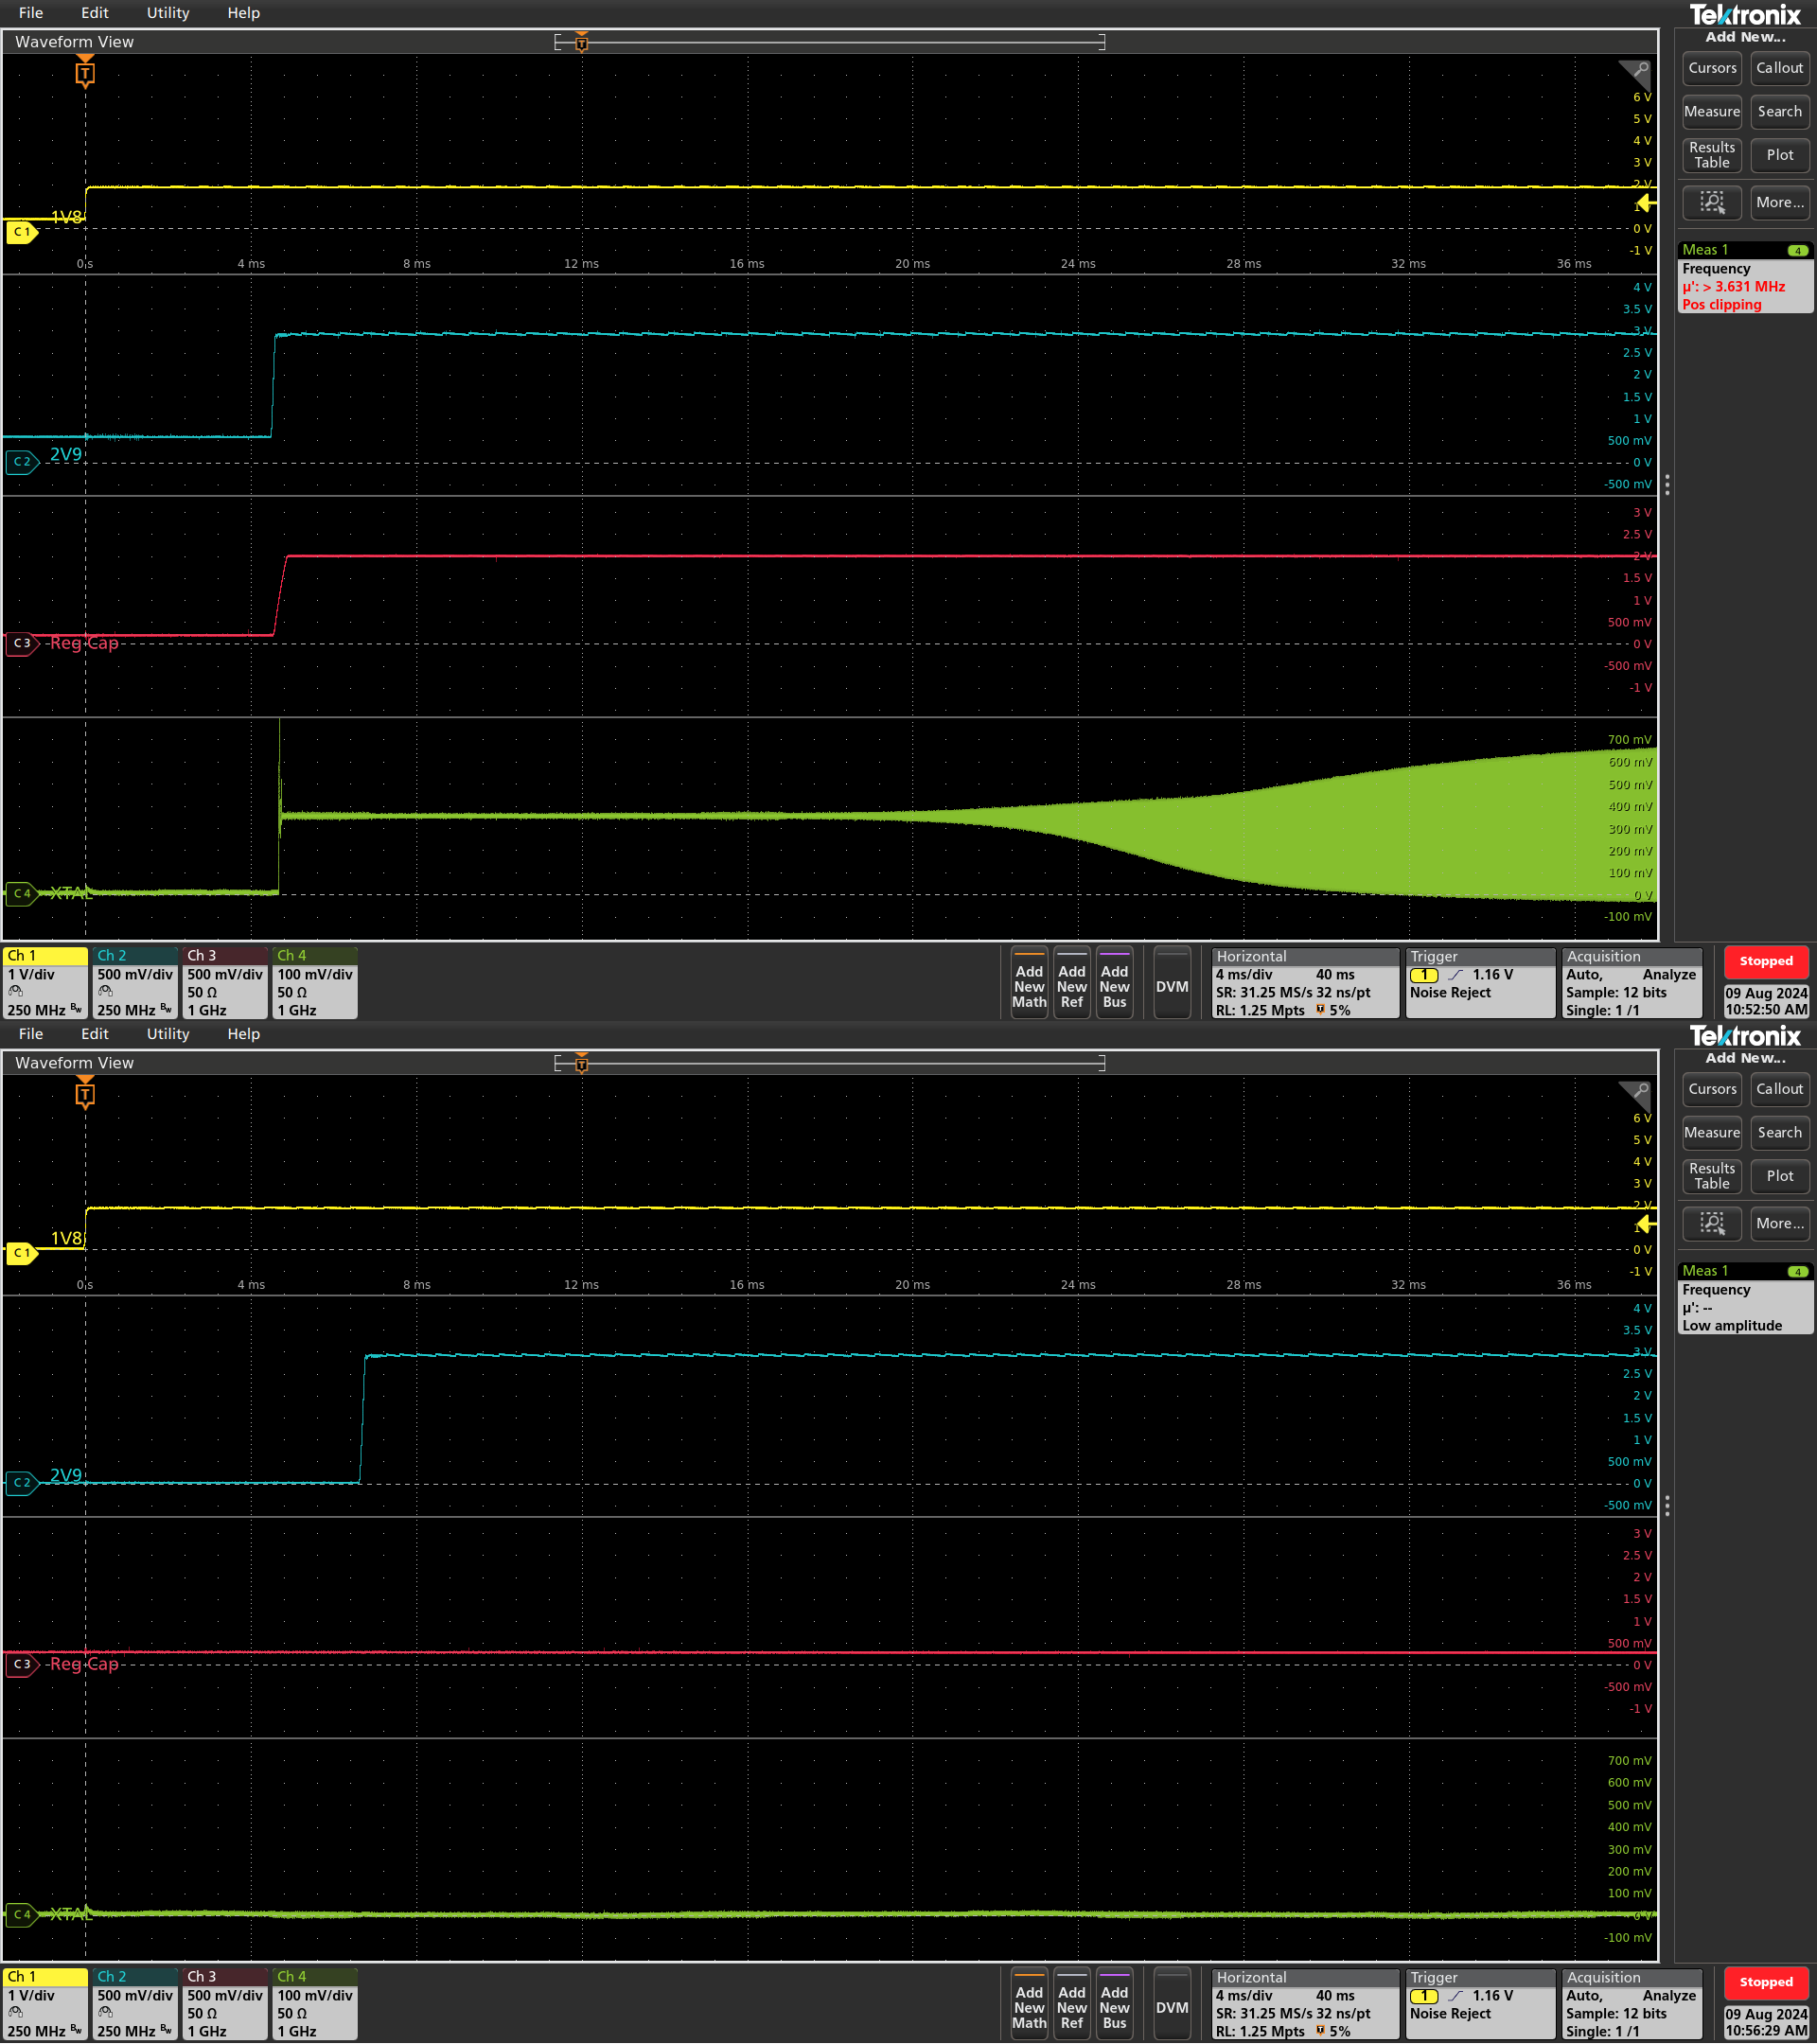Click the C2 2V9 channel handle in the bottom waveform view
1817x2044 pixels.
coord(21,1483)
